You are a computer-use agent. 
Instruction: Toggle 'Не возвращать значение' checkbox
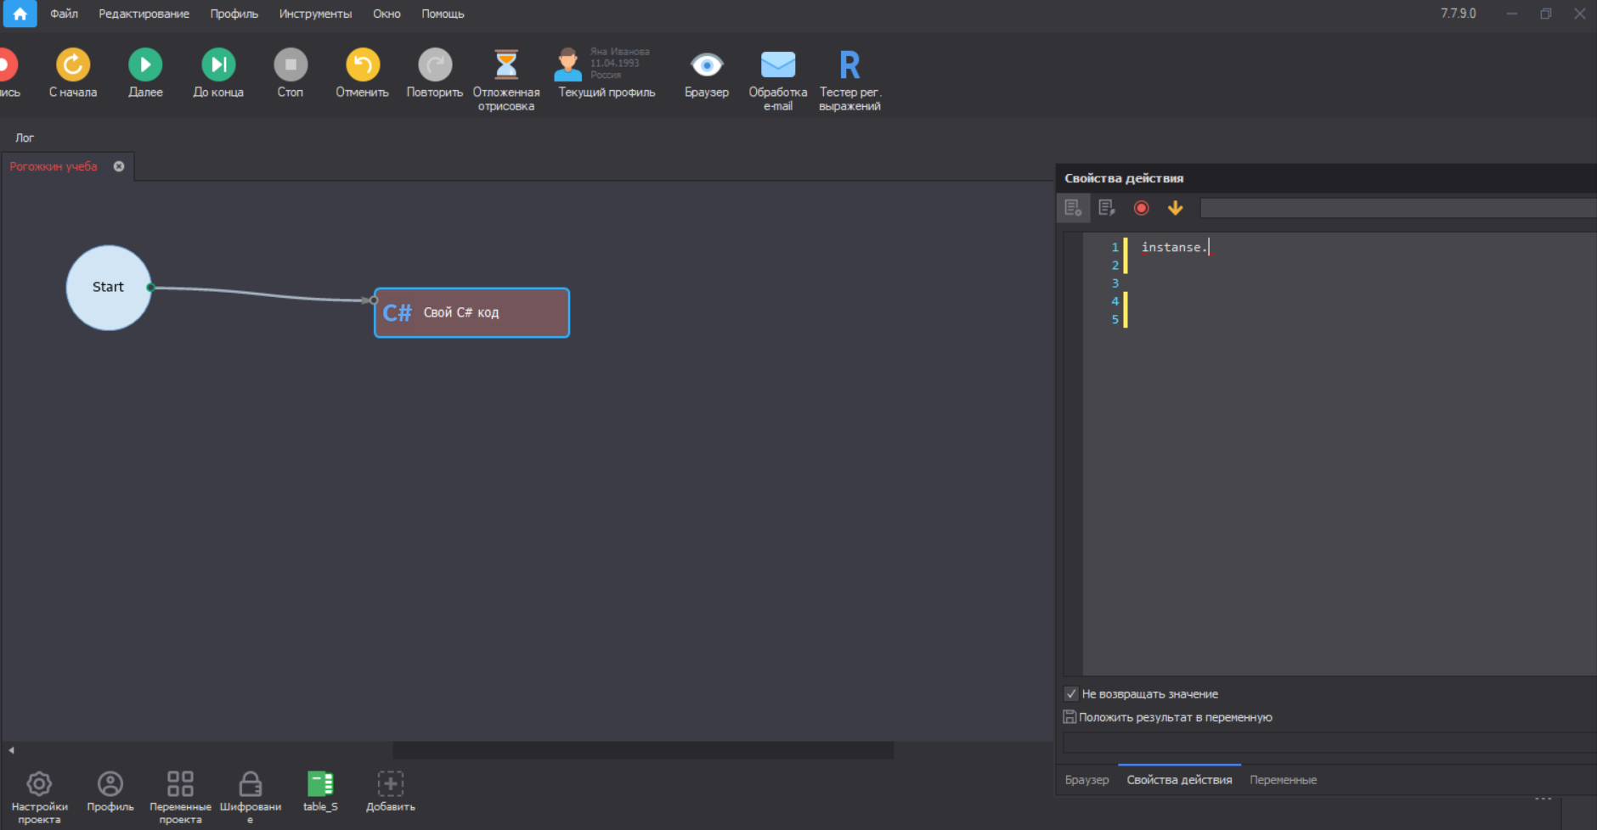[1071, 693]
